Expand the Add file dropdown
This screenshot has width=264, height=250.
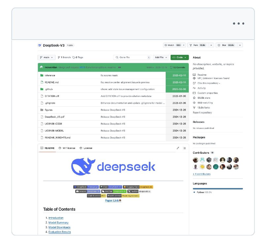161,57
